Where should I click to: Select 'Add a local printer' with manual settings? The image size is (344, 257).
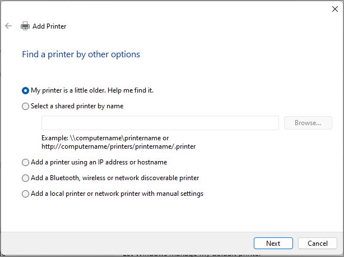tap(25, 194)
